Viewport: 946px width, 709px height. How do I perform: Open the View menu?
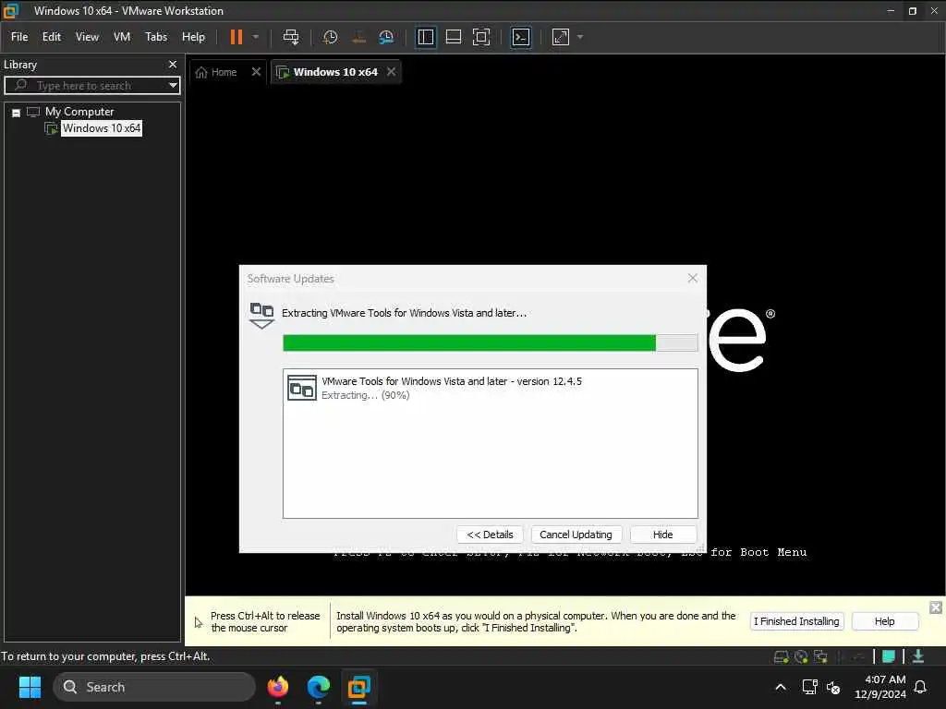tap(87, 37)
